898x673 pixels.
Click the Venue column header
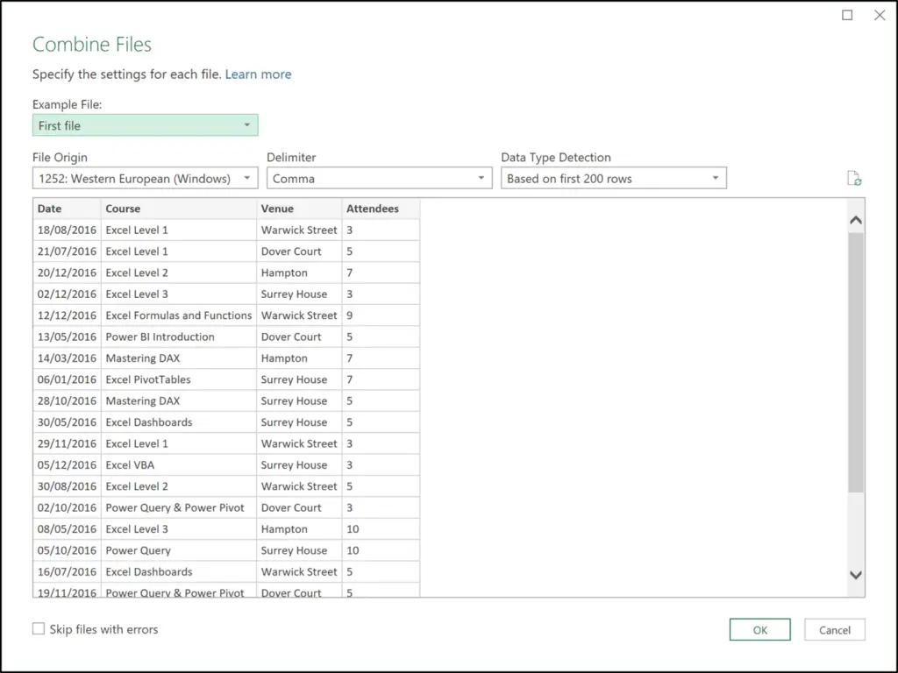tap(298, 209)
